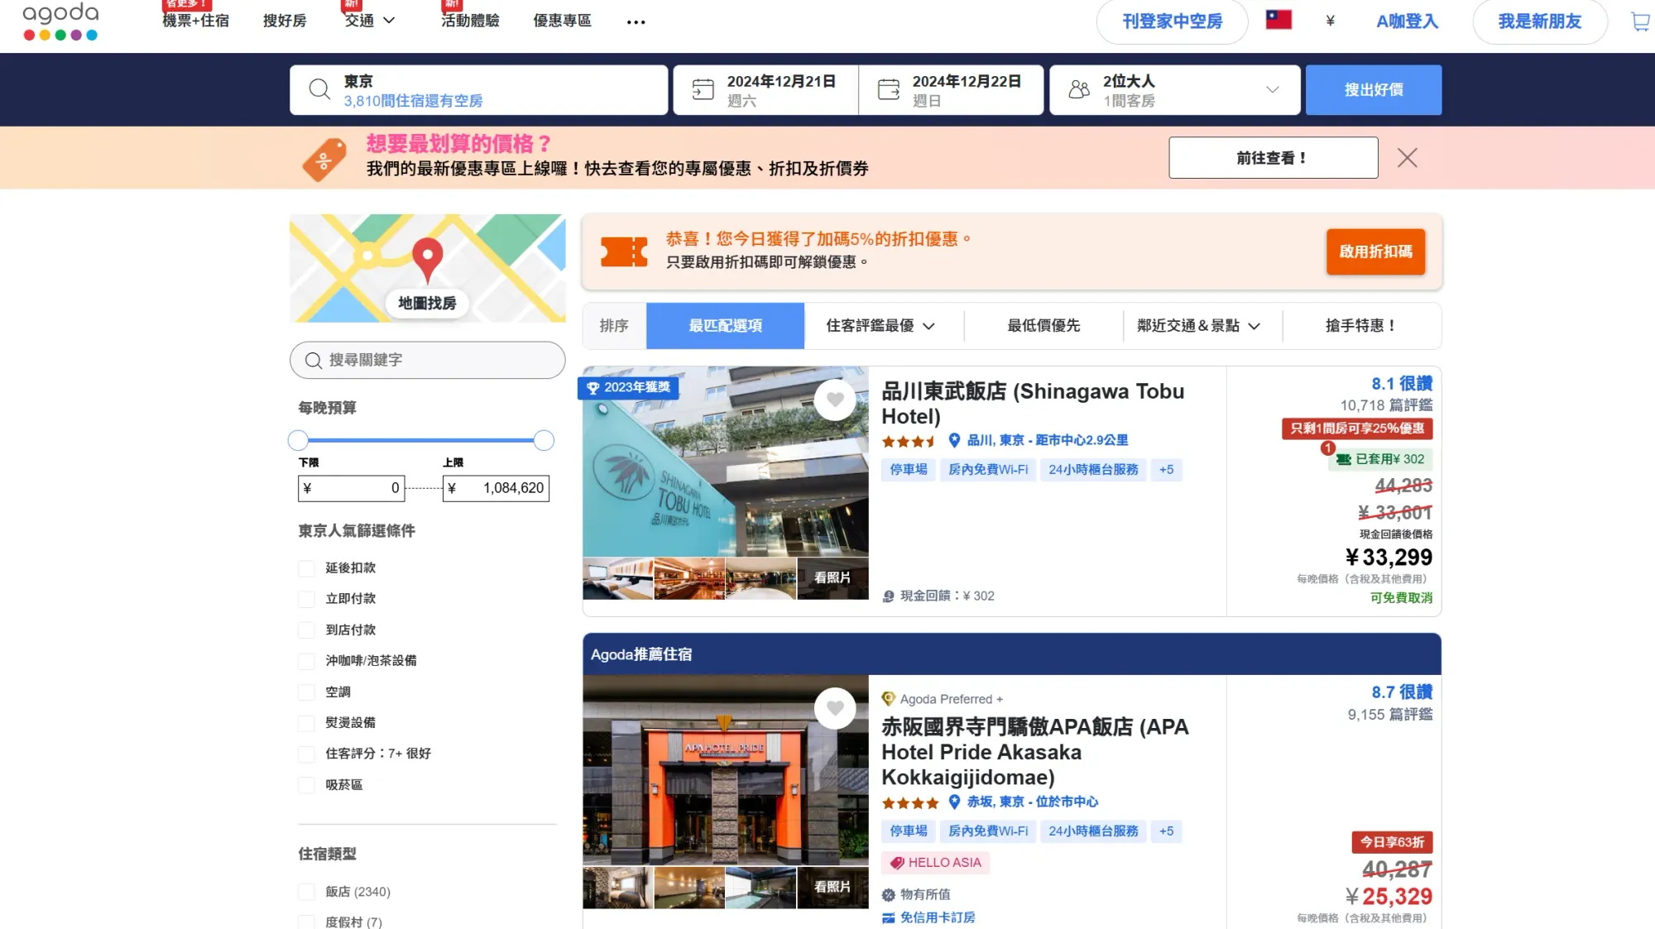Viewport: 1655px width, 929px height.
Task: Click the Agoda Preferred badge icon
Action: click(x=889, y=699)
